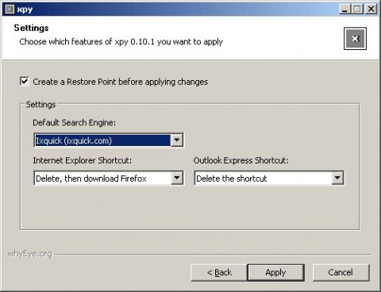This screenshot has width=381, height=292.
Task: Go to the previous page with the Back button
Action: 219,272
